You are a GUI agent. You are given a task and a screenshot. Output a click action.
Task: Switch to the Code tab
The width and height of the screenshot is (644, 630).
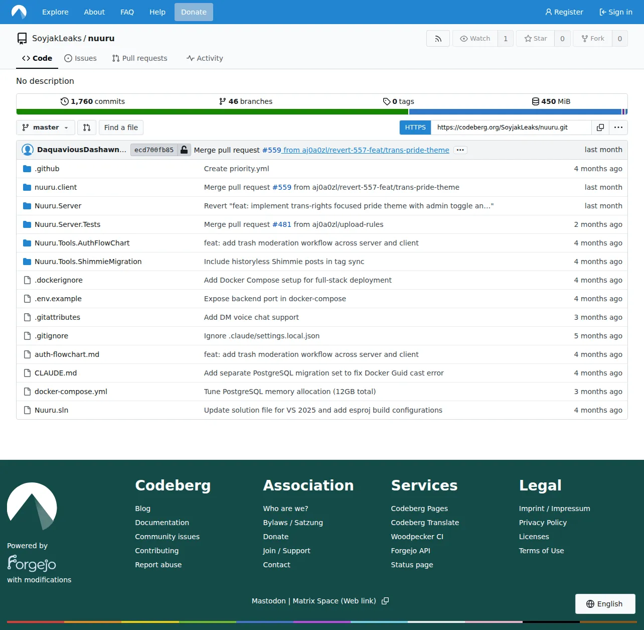(37, 58)
